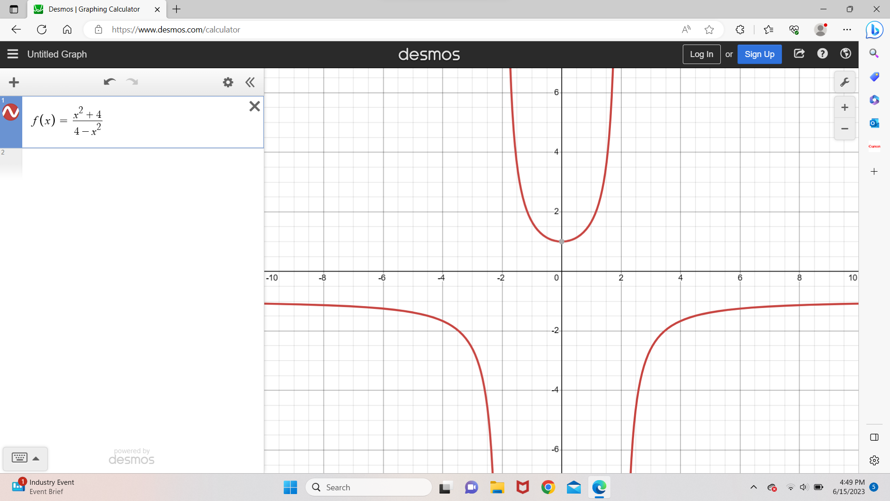Undo the last change
Viewport: 890px width, 501px height.
pyautogui.click(x=110, y=82)
